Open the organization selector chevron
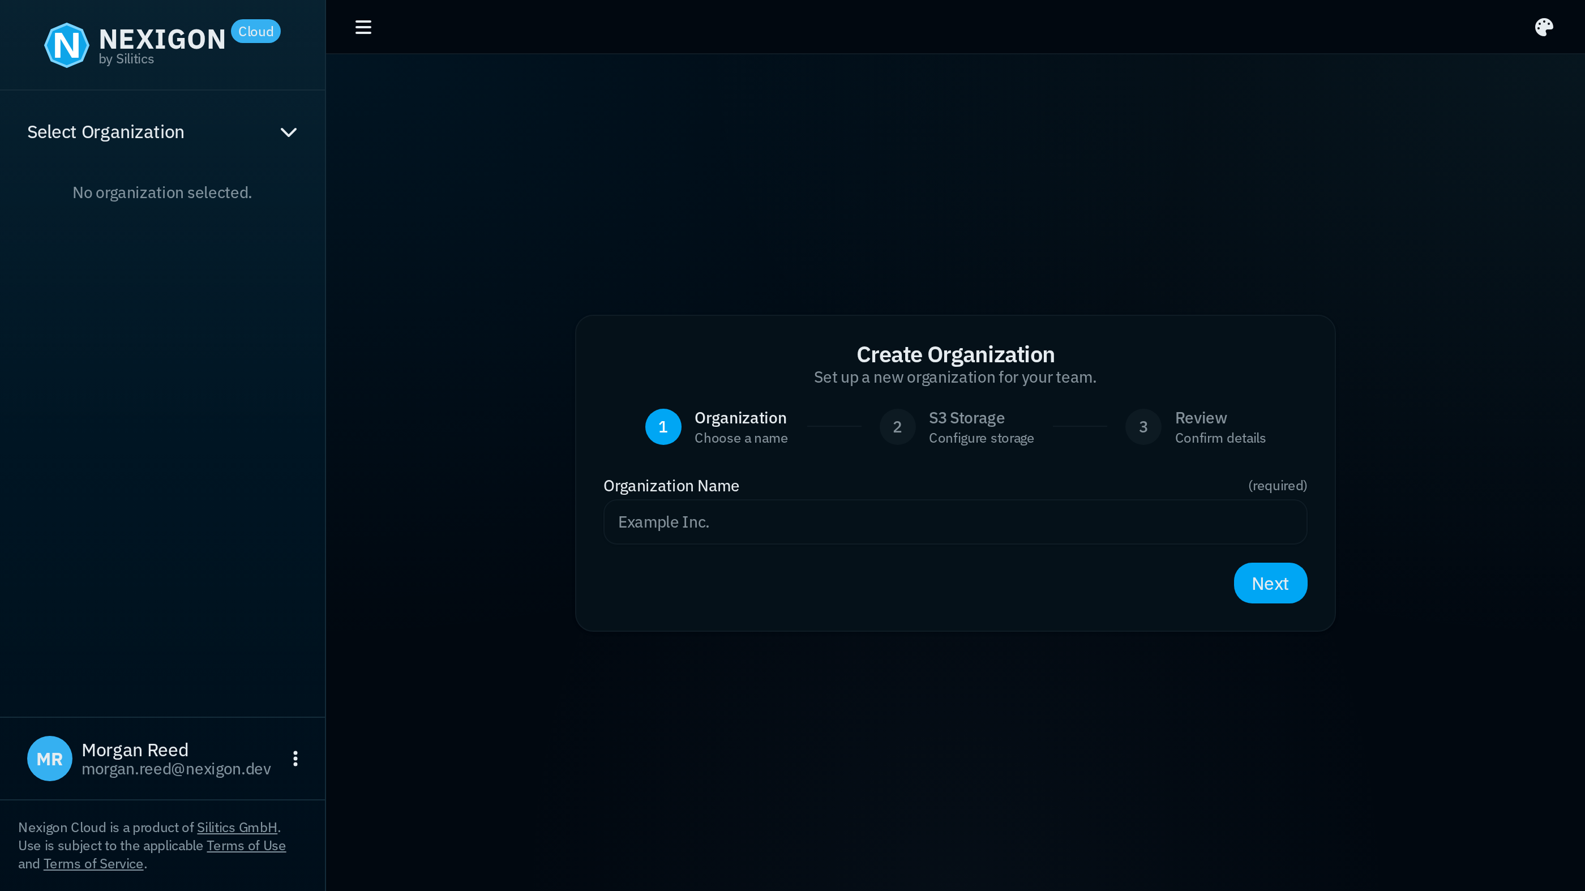This screenshot has height=891, width=1585. pos(289,132)
